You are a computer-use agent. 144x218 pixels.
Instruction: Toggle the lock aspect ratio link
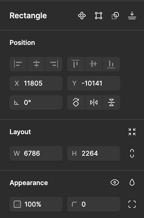pos(132,153)
